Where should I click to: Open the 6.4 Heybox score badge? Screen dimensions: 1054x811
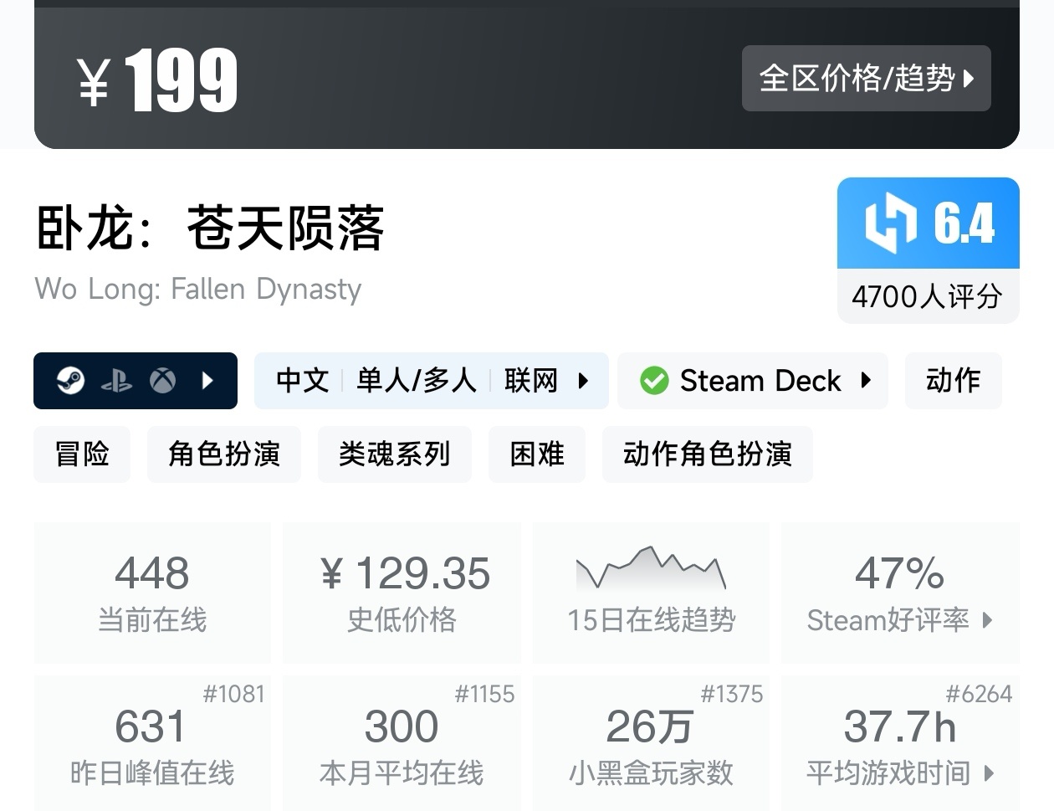tap(929, 223)
